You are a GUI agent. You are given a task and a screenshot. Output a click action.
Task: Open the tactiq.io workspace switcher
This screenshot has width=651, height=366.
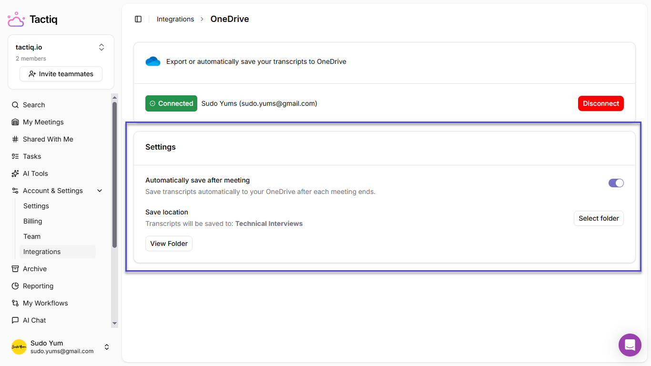[x=102, y=47]
